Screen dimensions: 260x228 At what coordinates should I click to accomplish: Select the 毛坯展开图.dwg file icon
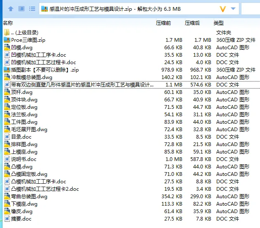7,129
